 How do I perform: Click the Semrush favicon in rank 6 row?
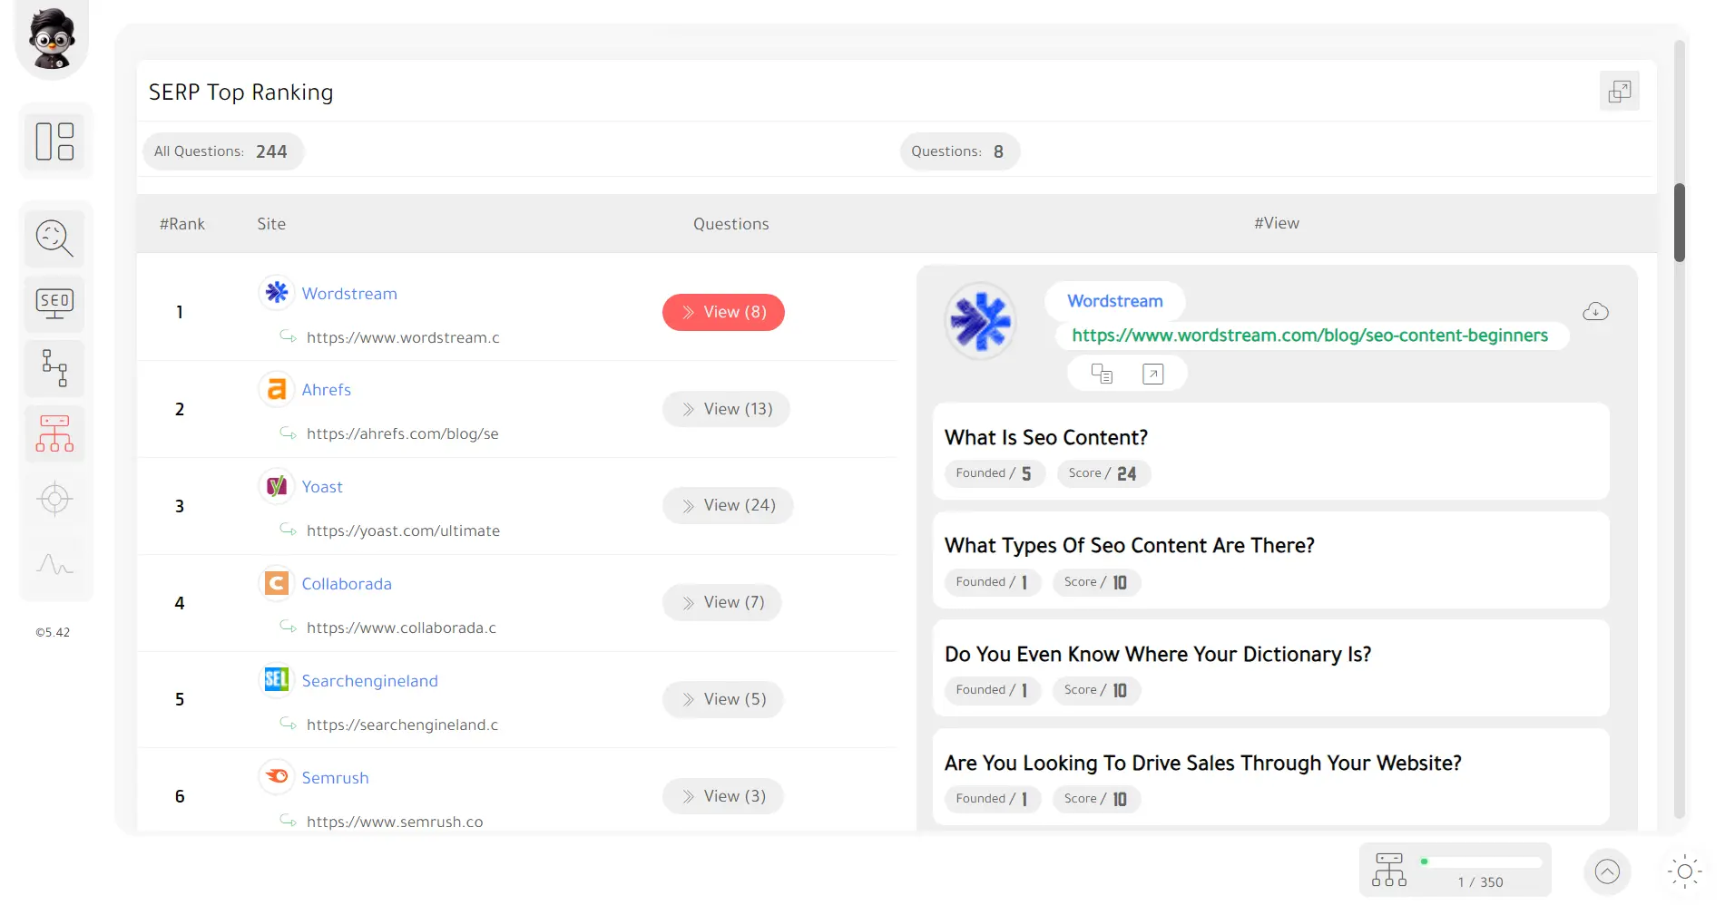click(277, 776)
